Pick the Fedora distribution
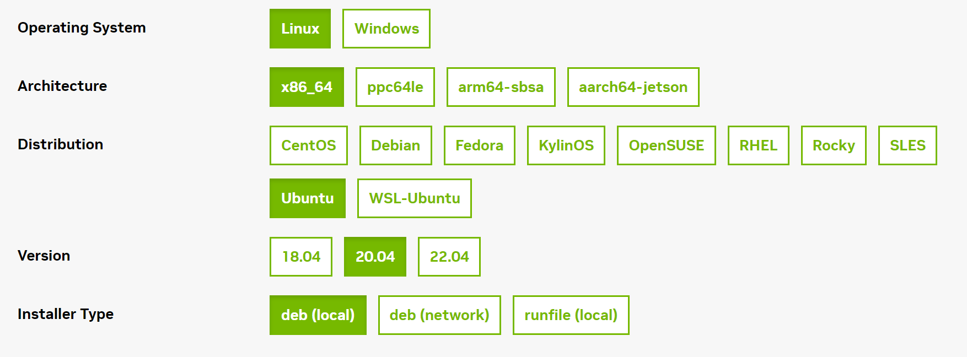967x357 pixels. click(x=480, y=145)
